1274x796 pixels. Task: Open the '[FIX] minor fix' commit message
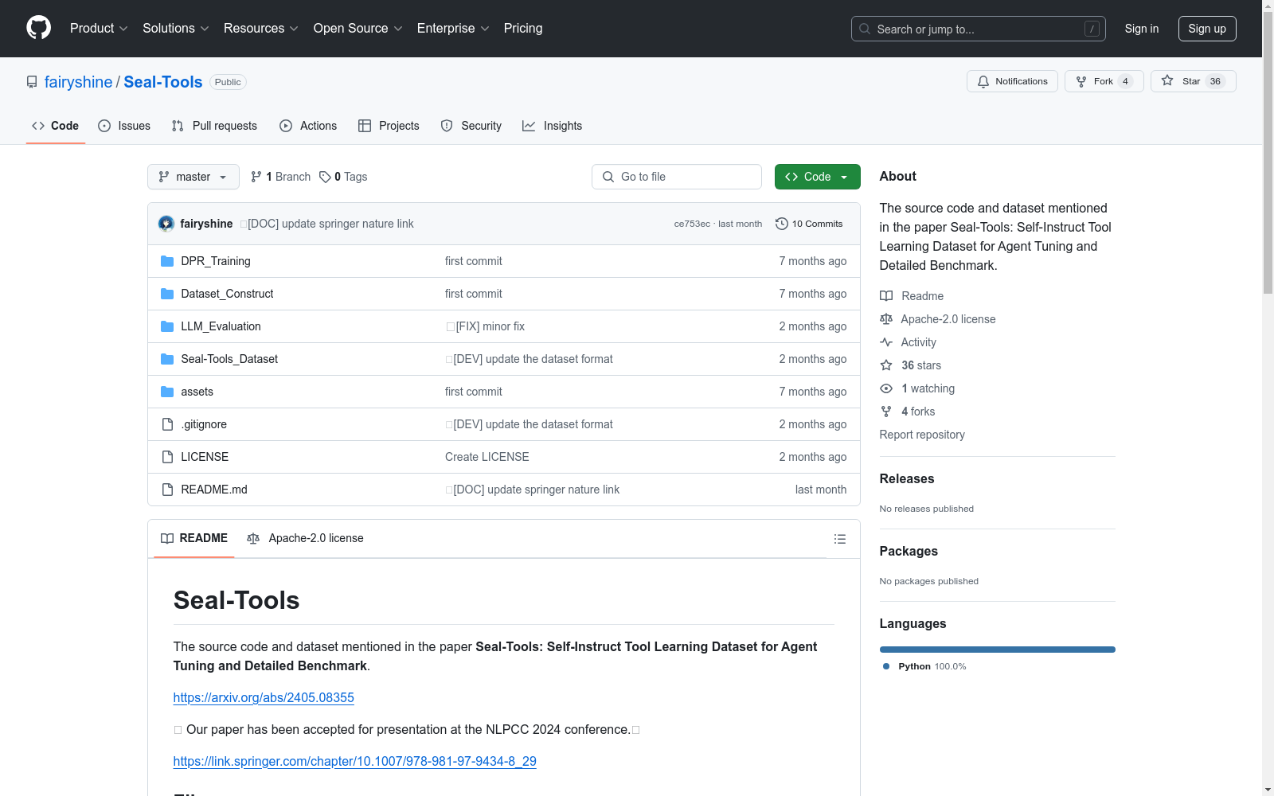485,326
